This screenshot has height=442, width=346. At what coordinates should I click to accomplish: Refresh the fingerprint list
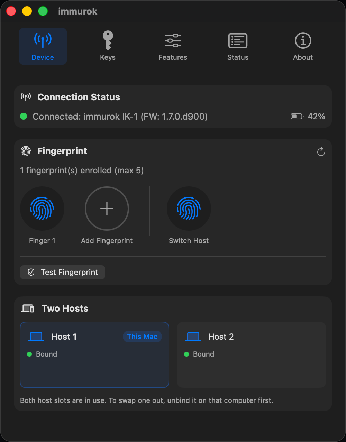321,151
